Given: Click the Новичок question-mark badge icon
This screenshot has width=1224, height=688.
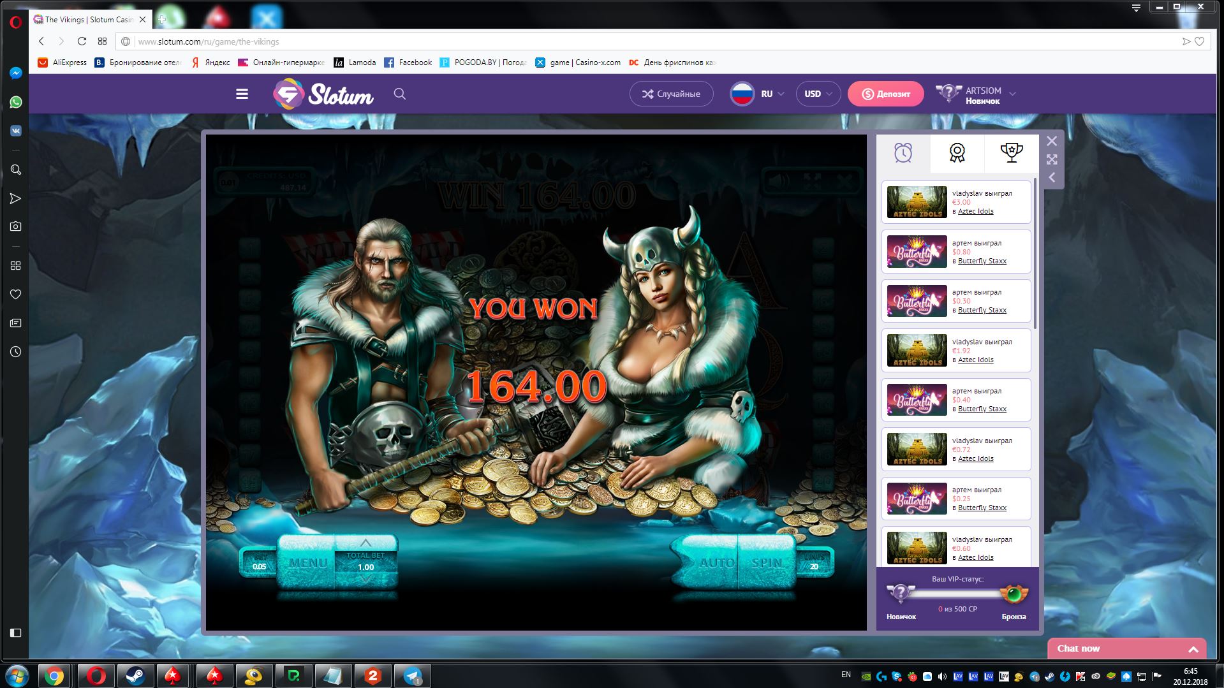Looking at the screenshot, I should tap(900, 594).
